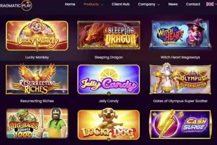This screenshot has height=145, width=217.
Task: Open the Resurrecting Riches game image
Action: 37,79
